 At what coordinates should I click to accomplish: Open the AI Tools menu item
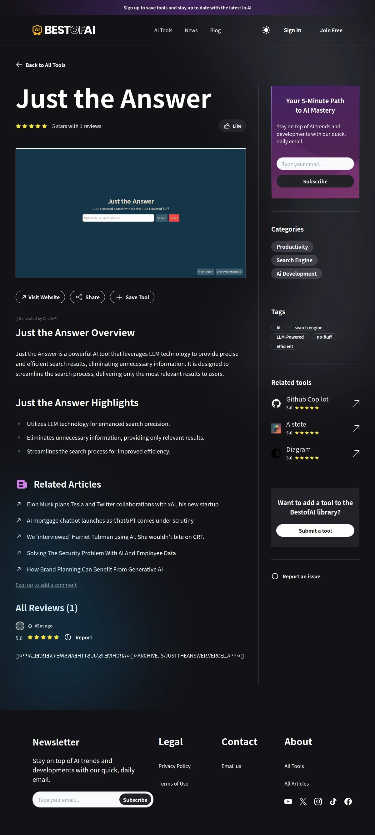click(x=163, y=30)
